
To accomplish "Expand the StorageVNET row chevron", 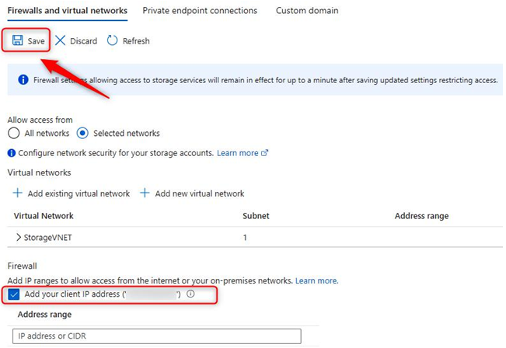I will (19, 238).
